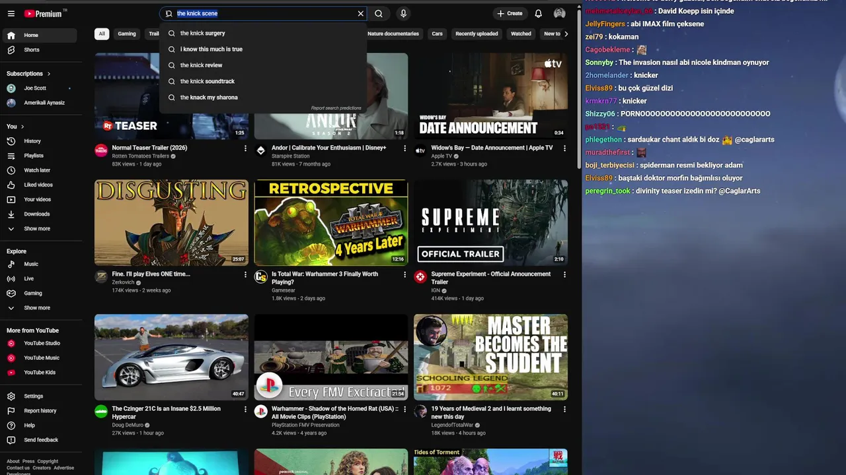Viewport: 846px width, 475px height.
Task: Open Gaming under Explore
Action: point(41,293)
